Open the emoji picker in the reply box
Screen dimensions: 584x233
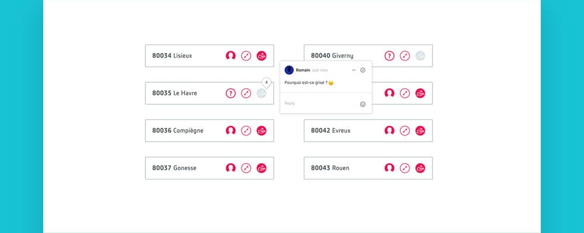point(363,104)
